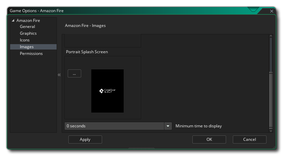This screenshot has width=283, height=156.
Task: Open the minimum display time dropdown arrow
Action: pos(168,126)
